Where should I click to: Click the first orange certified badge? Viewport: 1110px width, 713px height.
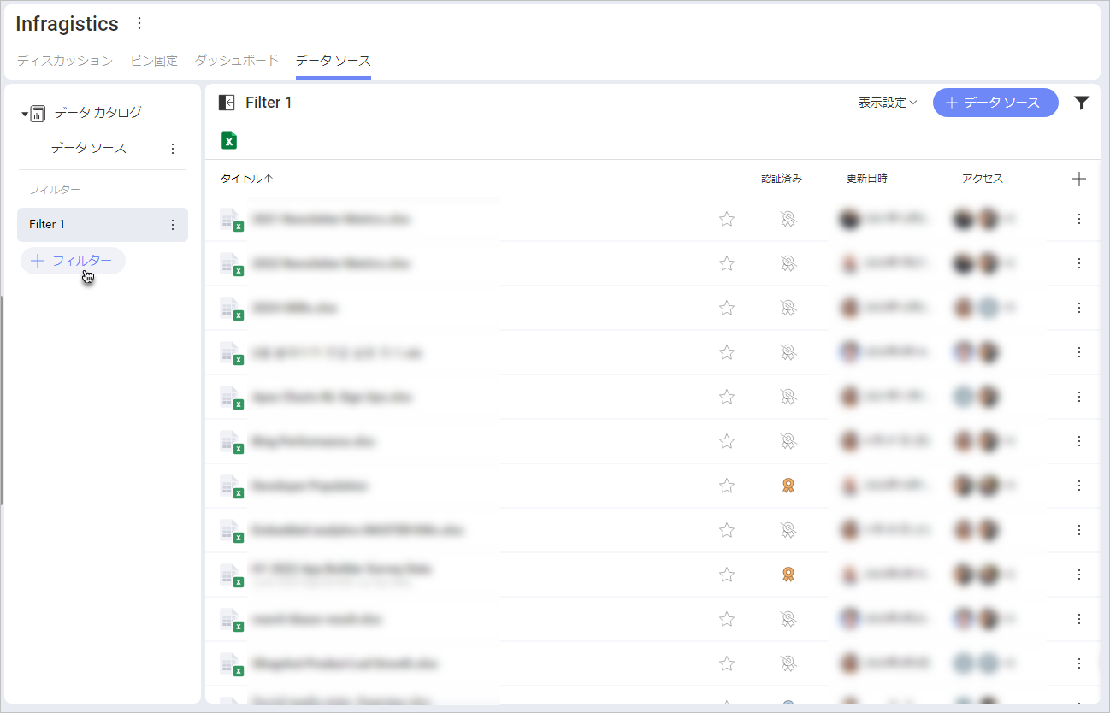[788, 486]
